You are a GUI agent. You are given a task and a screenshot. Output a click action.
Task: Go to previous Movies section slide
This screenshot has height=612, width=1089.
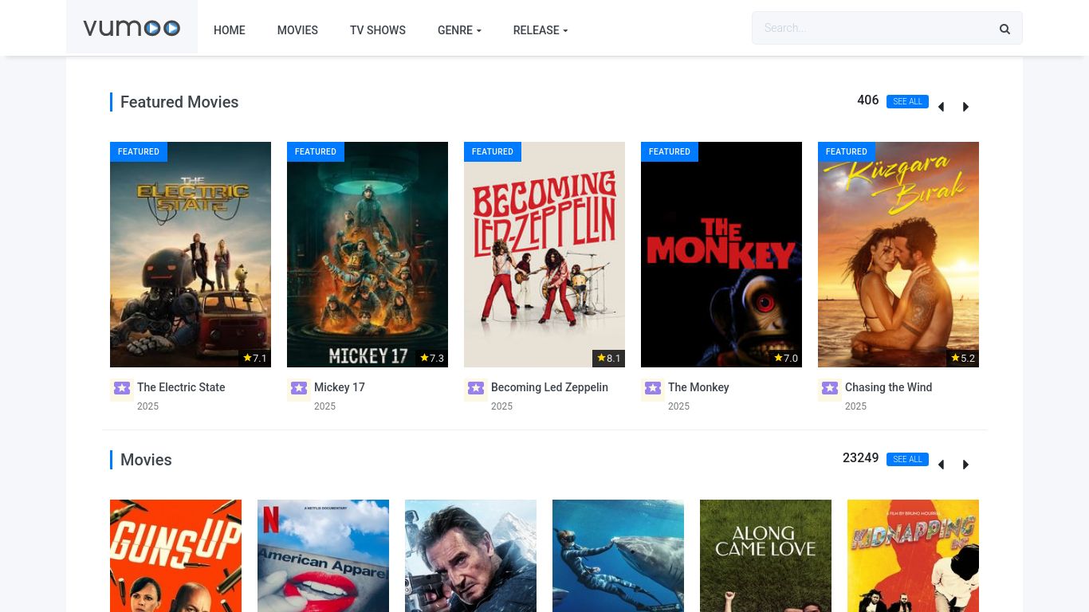coord(941,465)
